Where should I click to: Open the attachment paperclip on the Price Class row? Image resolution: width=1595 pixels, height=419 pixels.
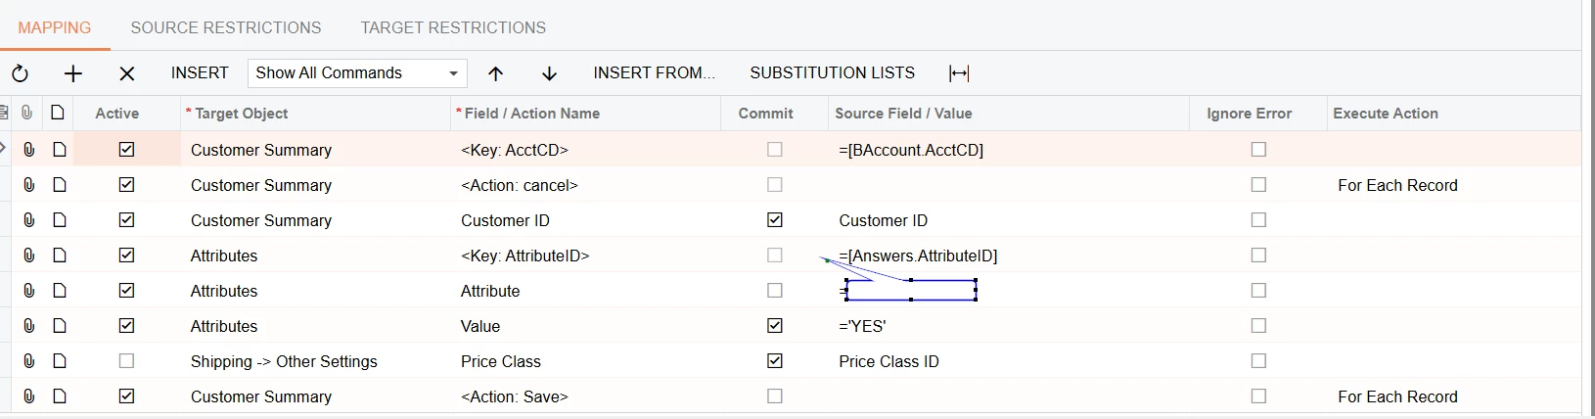click(29, 361)
